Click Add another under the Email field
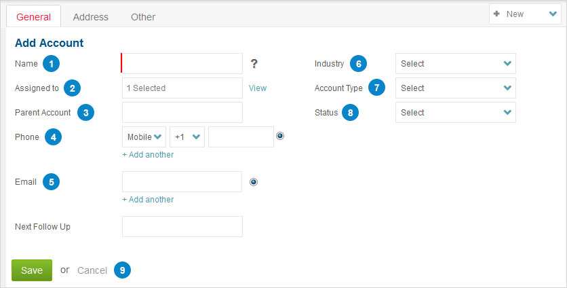The height and width of the screenshot is (288, 567). click(148, 200)
